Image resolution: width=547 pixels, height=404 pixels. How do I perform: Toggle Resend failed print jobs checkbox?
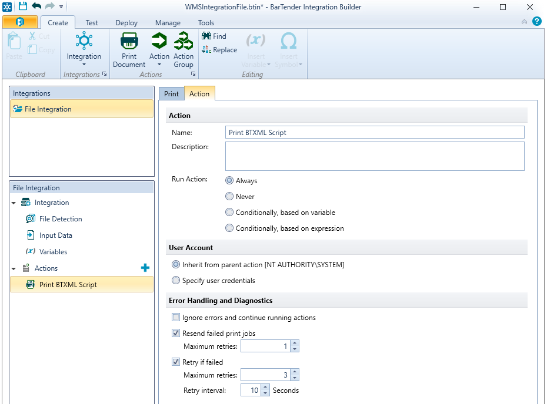[x=176, y=333]
